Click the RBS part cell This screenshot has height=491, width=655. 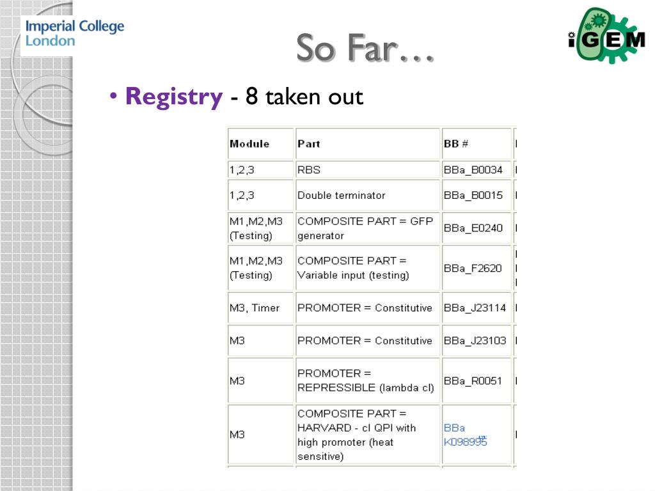coord(368,170)
